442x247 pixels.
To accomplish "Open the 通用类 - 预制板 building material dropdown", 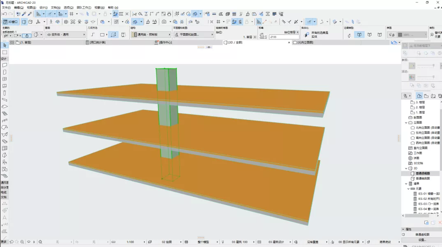I will [150, 35].
